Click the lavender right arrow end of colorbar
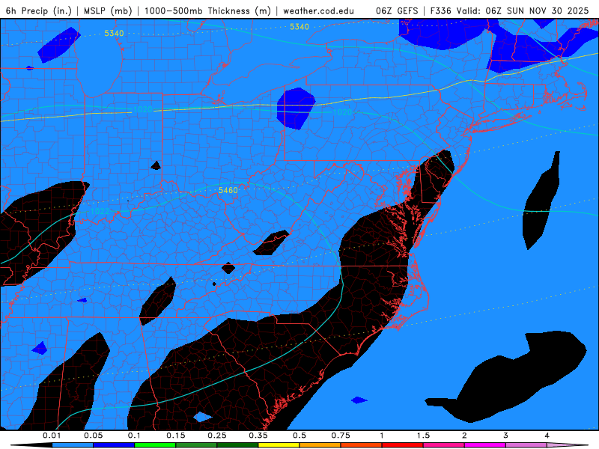This screenshot has height=449, width=599. click(568, 445)
